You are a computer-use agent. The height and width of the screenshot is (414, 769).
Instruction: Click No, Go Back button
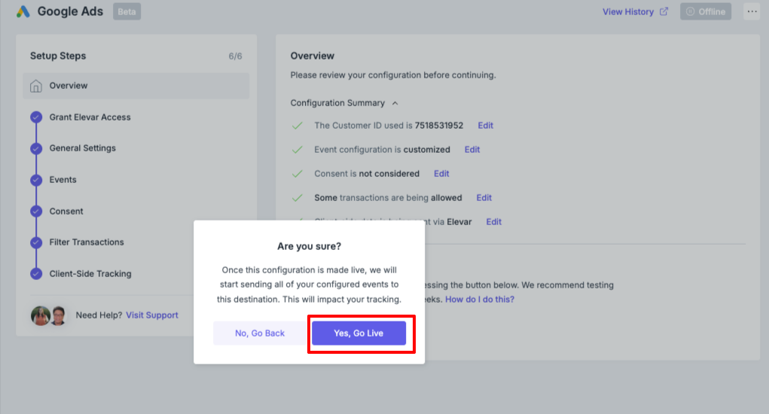point(260,333)
